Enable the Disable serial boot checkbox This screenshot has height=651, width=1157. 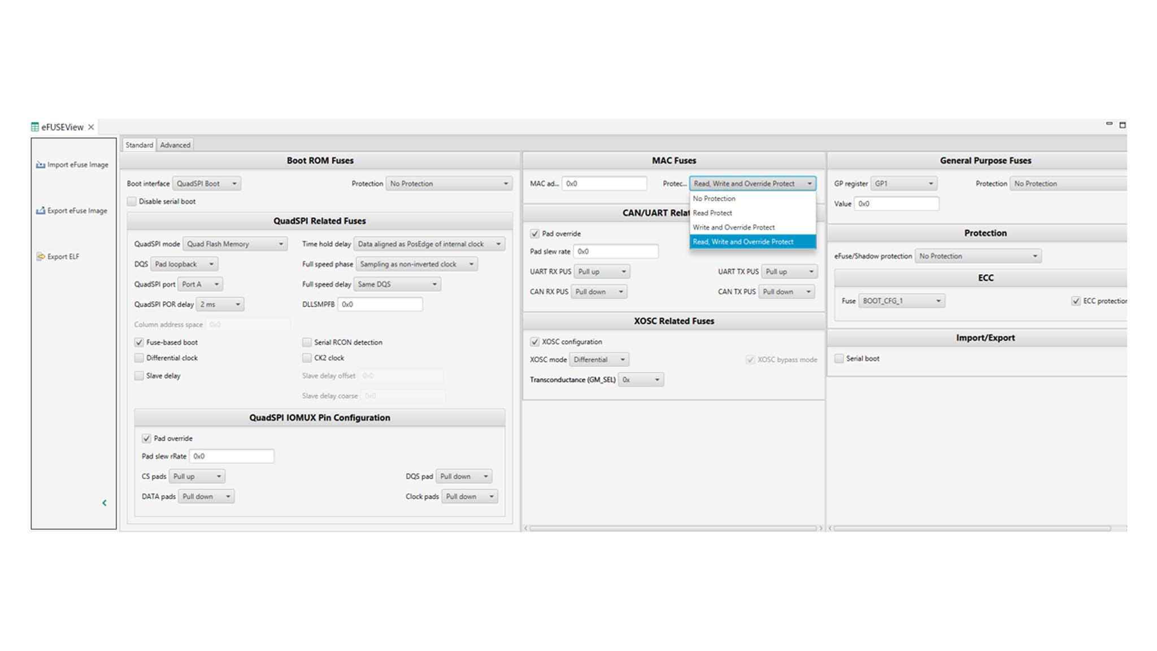132,201
